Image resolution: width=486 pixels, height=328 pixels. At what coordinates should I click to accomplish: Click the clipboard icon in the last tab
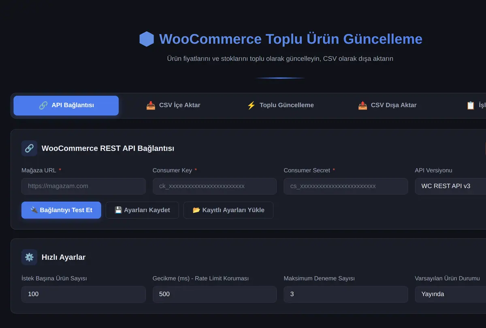470,106
